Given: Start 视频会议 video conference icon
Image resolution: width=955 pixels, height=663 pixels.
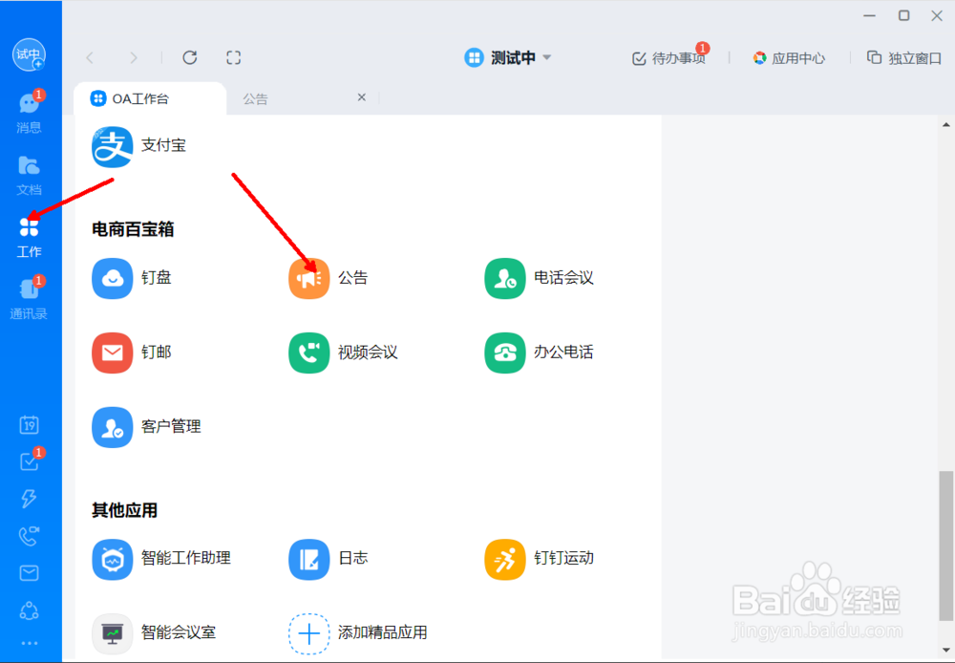Looking at the screenshot, I should point(308,353).
